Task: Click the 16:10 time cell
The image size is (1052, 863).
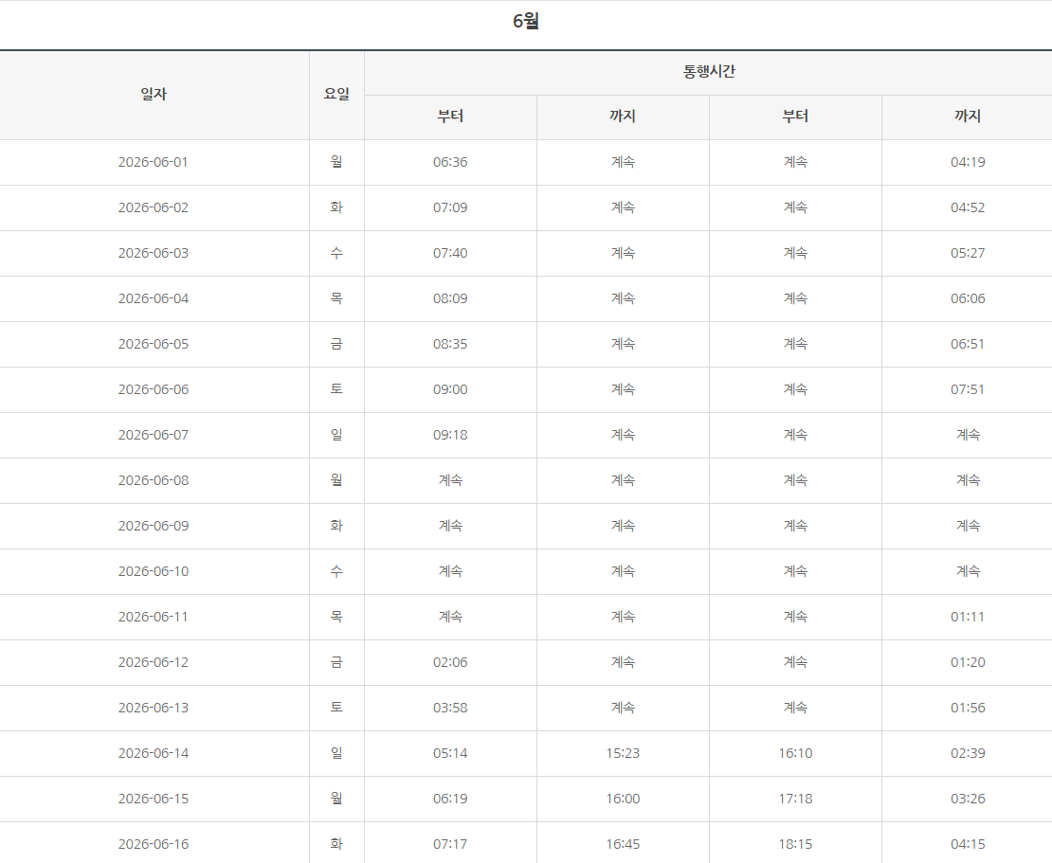Action: coord(795,754)
